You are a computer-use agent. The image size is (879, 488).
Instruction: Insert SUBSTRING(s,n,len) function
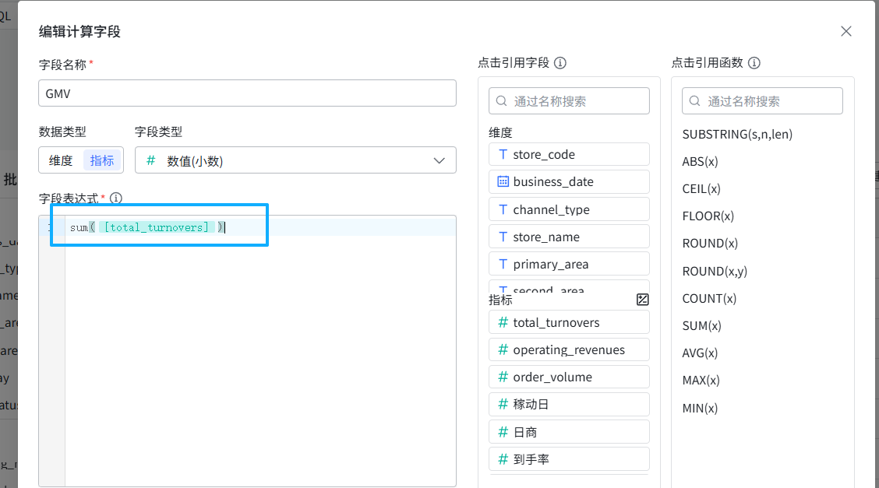coord(737,134)
